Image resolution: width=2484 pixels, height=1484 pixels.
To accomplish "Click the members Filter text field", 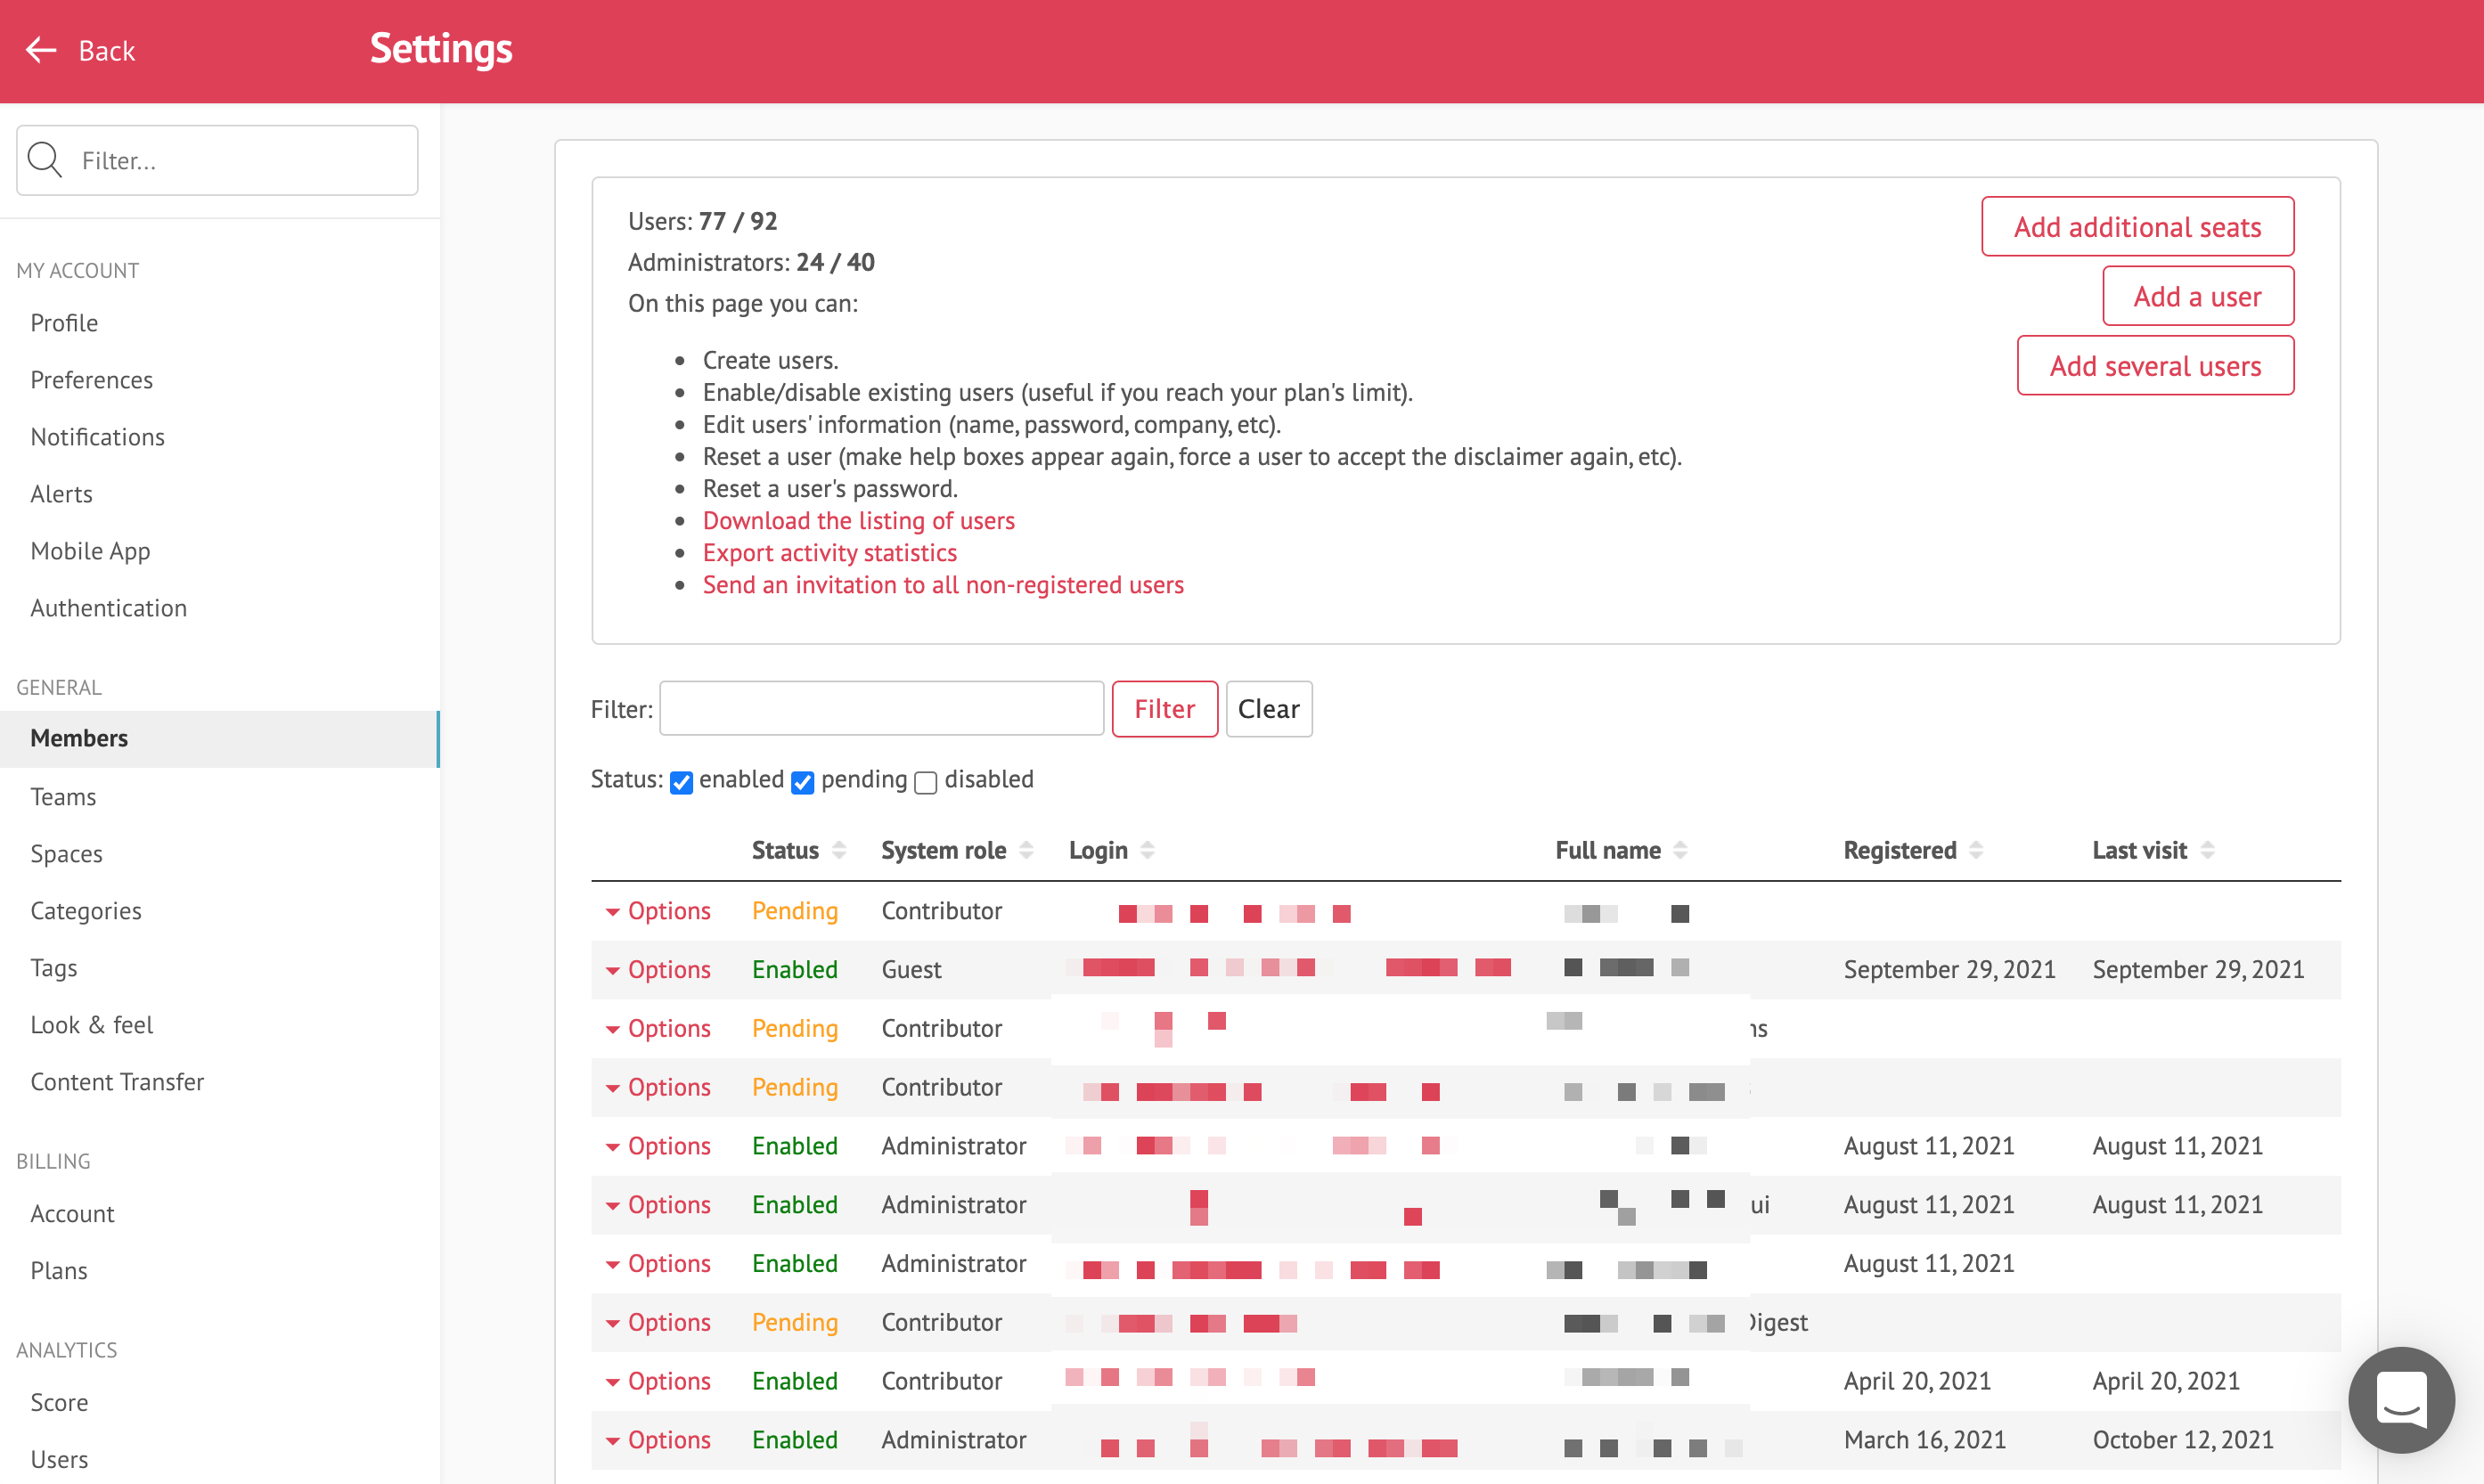I will [881, 709].
